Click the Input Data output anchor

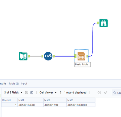[29, 56]
